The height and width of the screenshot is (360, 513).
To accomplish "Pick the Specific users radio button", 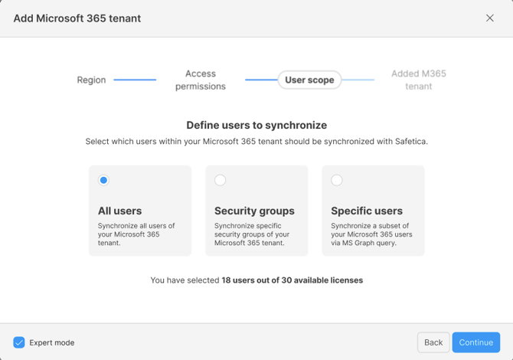I will click(337, 181).
